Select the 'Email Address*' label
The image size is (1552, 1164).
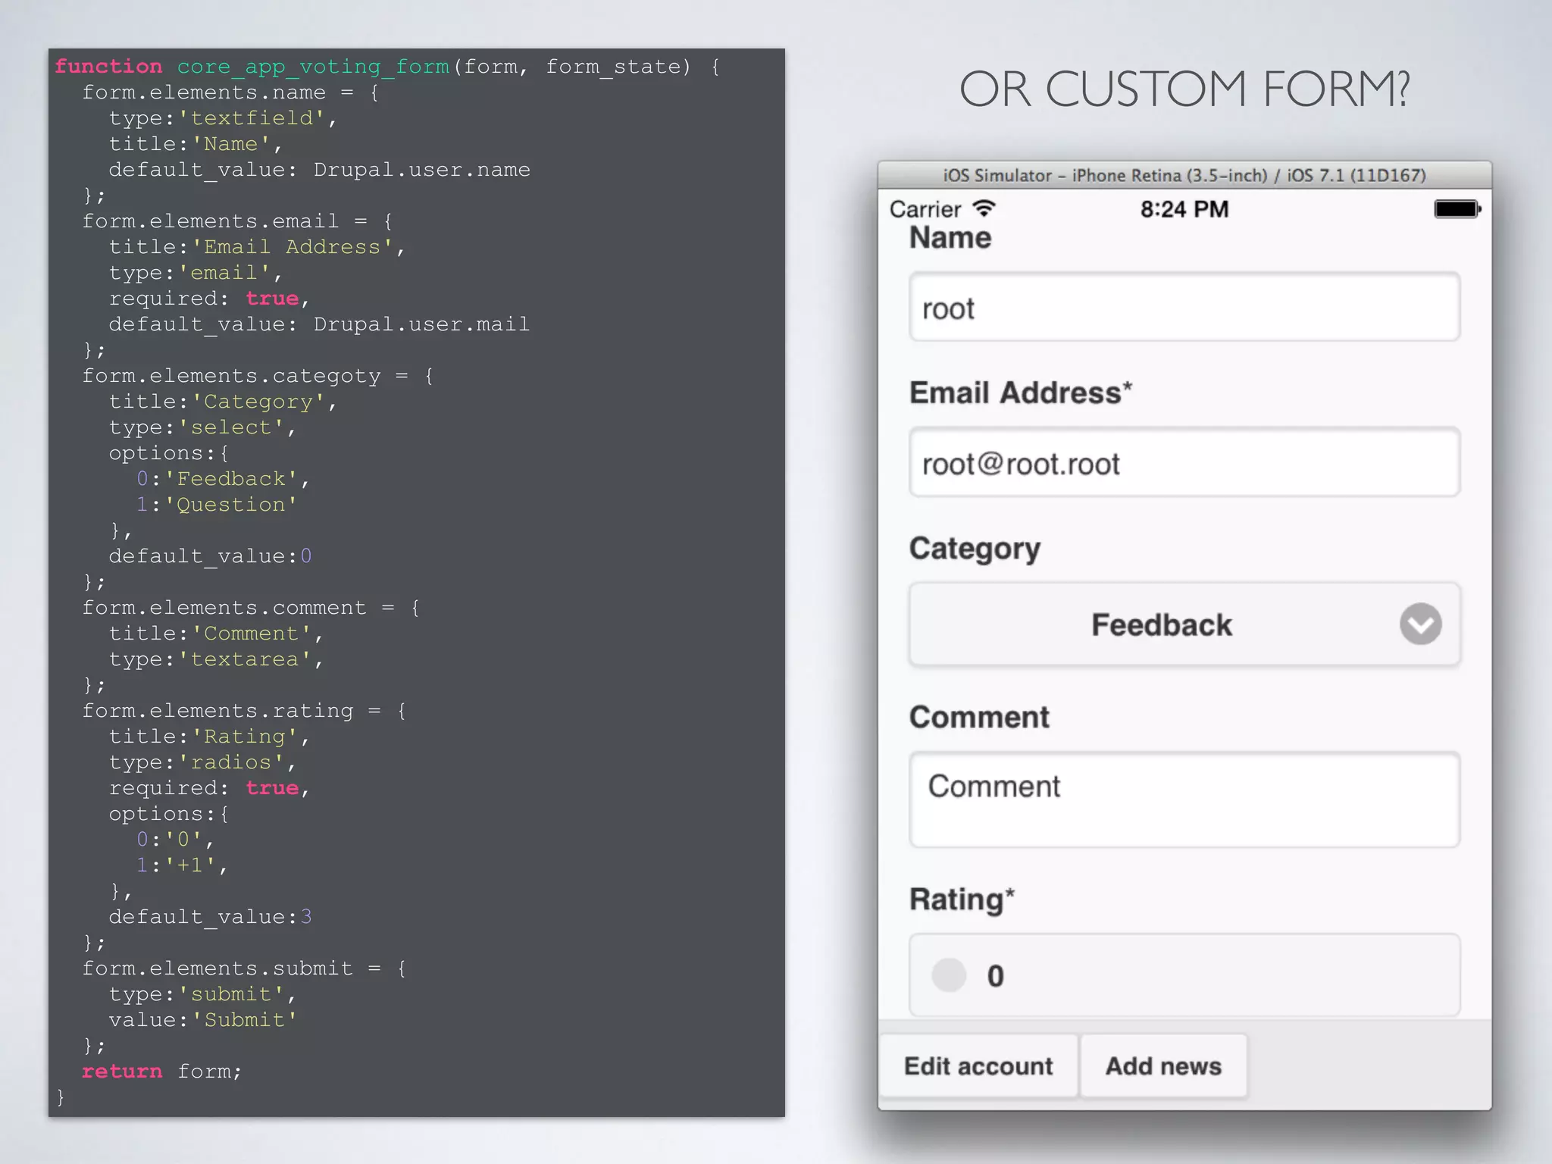[1021, 393]
